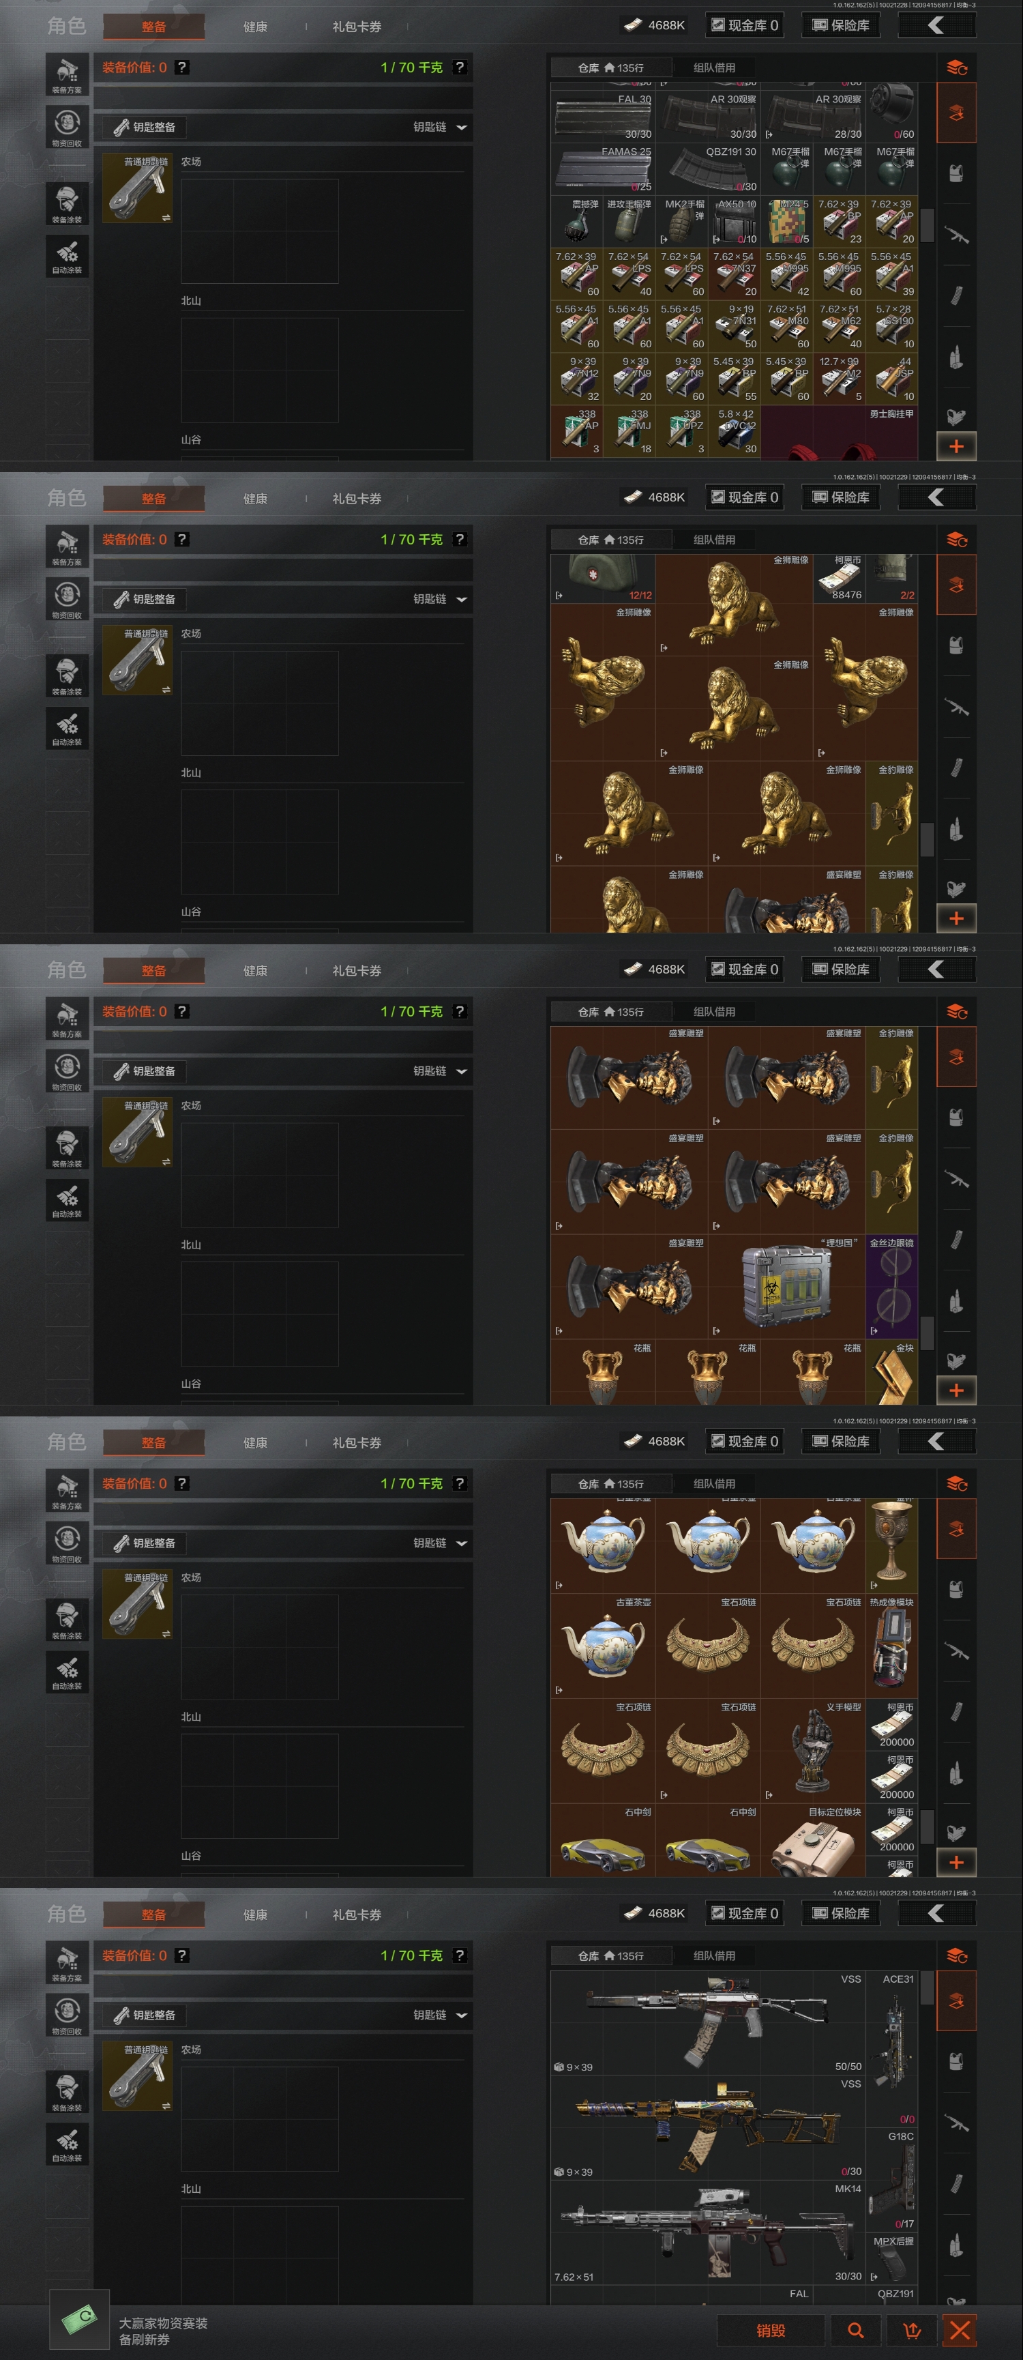Close the bottom item bar with orange X
The image size is (1023, 2360).
pyautogui.click(x=960, y=2330)
